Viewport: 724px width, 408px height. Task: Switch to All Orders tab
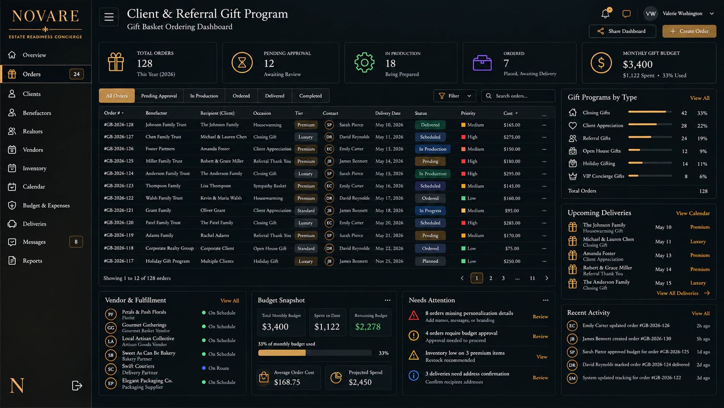pyautogui.click(x=117, y=96)
